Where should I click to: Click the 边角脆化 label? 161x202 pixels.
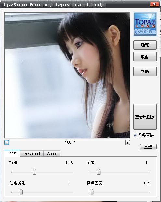(17, 183)
